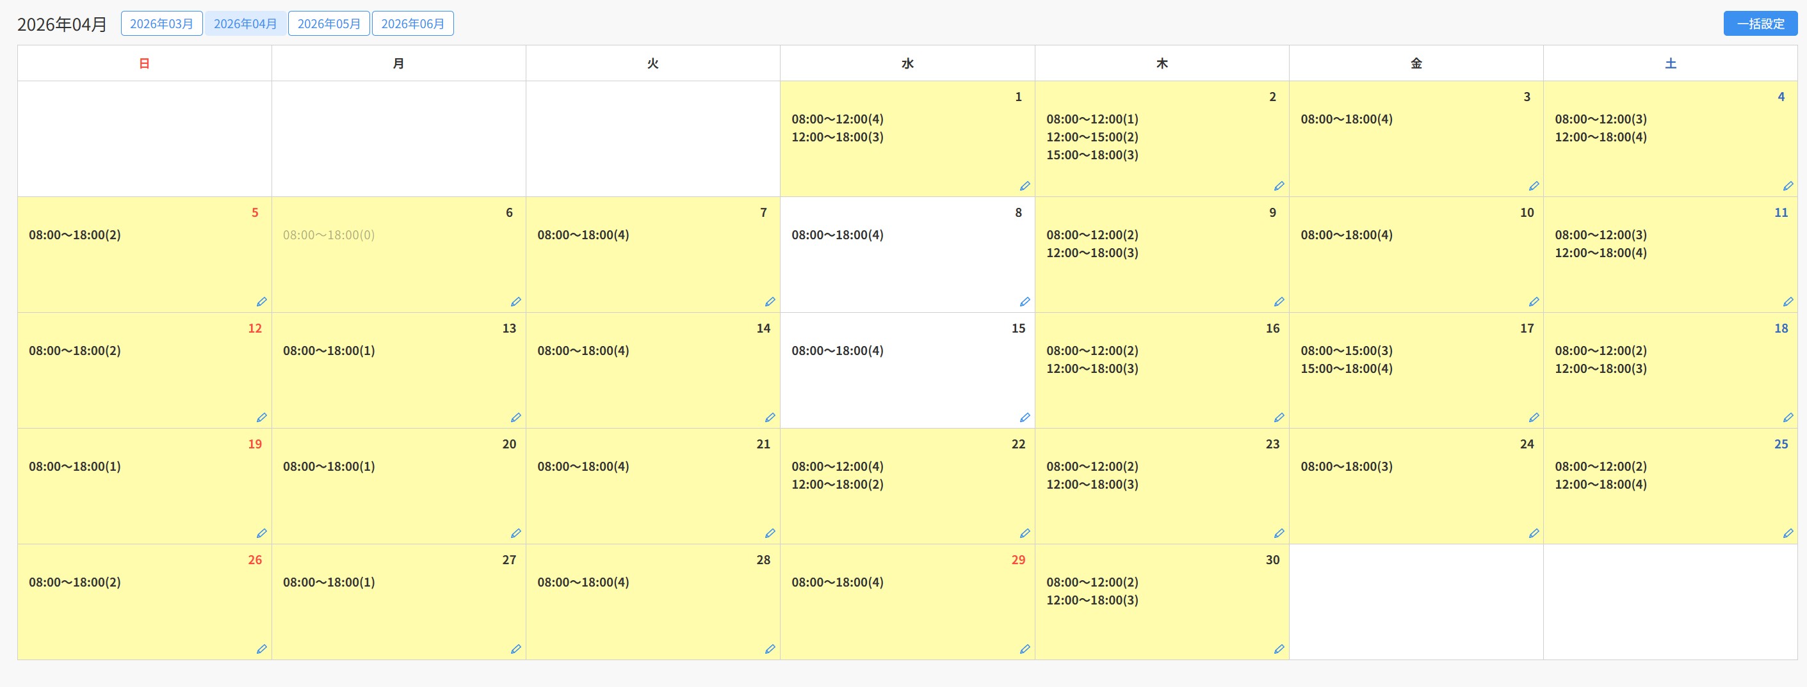1807x687 pixels.
Task: Open the editor pencil for April 17
Action: (1534, 417)
